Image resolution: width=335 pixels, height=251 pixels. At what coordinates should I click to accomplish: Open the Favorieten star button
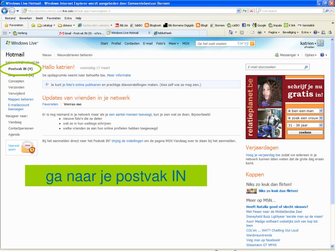point(14,25)
